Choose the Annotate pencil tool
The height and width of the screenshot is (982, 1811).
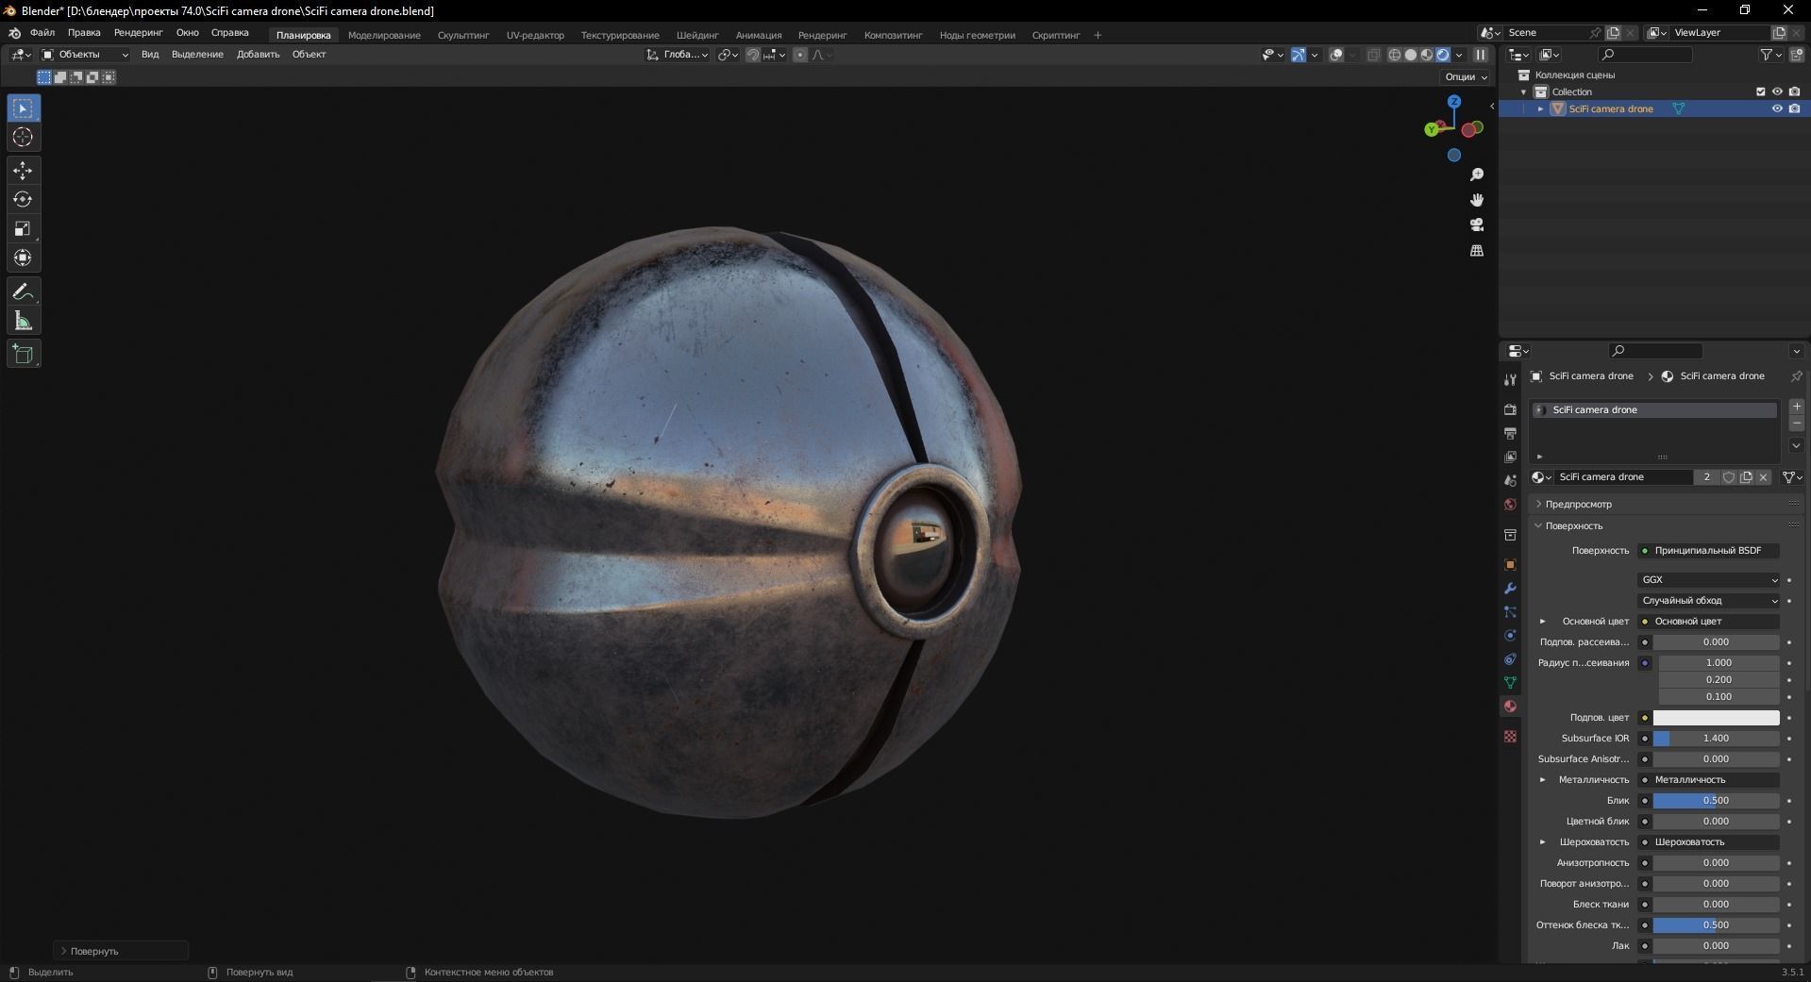point(24,292)
